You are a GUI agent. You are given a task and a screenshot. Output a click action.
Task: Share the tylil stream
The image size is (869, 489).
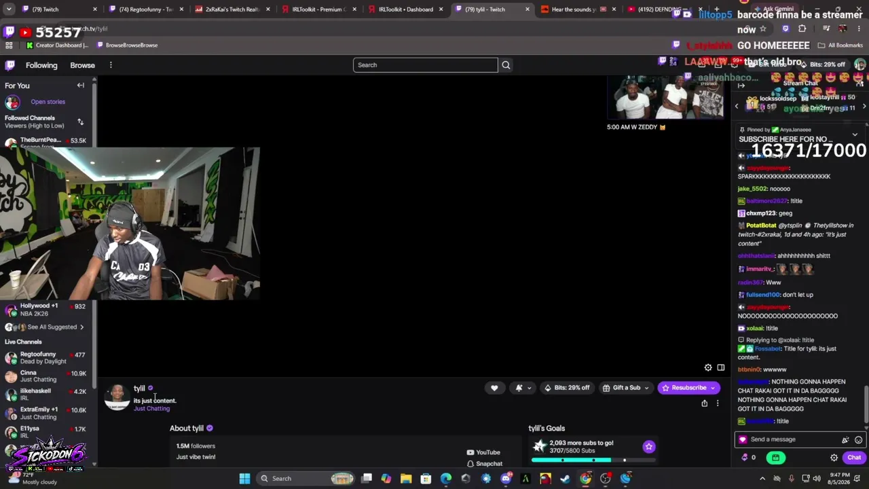(x=704, y=403)
